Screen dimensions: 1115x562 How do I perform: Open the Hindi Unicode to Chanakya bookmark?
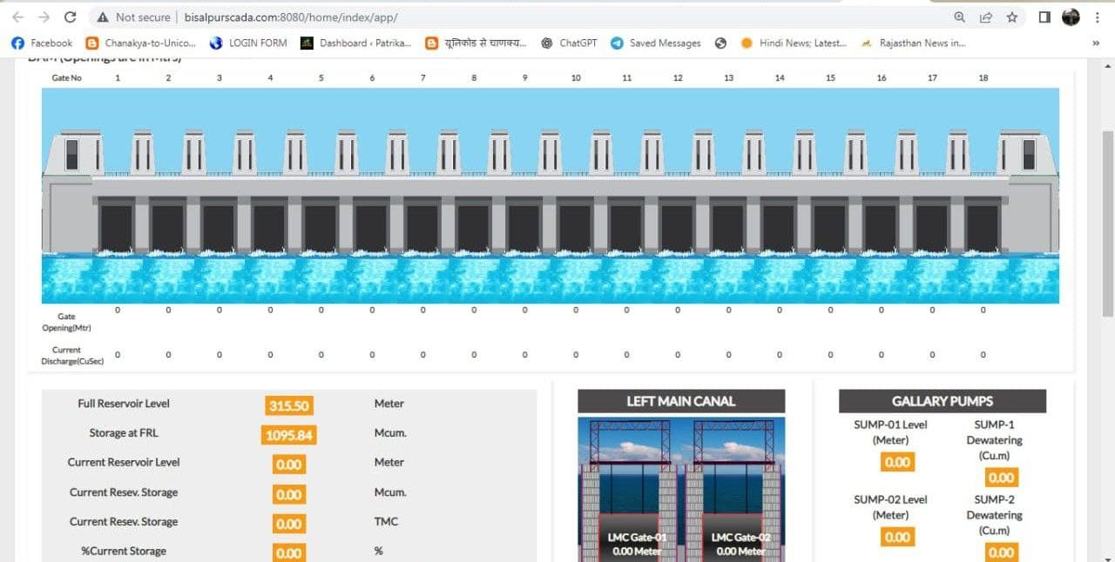(476, 43)
